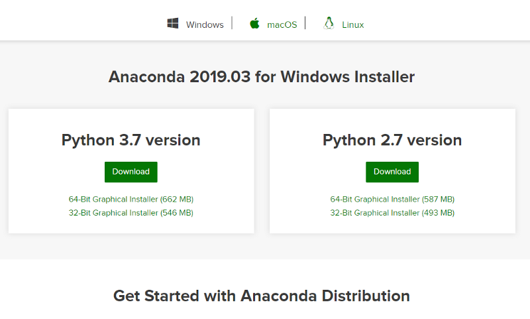
Task: Click the divider between macOS and Linux
Action: (x=305, y=23)
